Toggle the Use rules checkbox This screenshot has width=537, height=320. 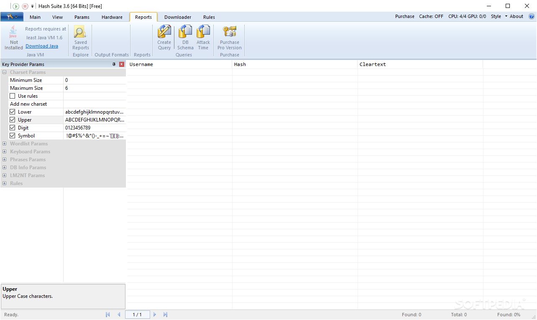point(13,96)
